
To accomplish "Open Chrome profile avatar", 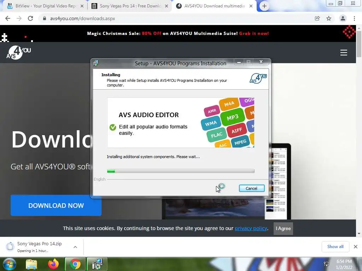I will click(343, 18).
